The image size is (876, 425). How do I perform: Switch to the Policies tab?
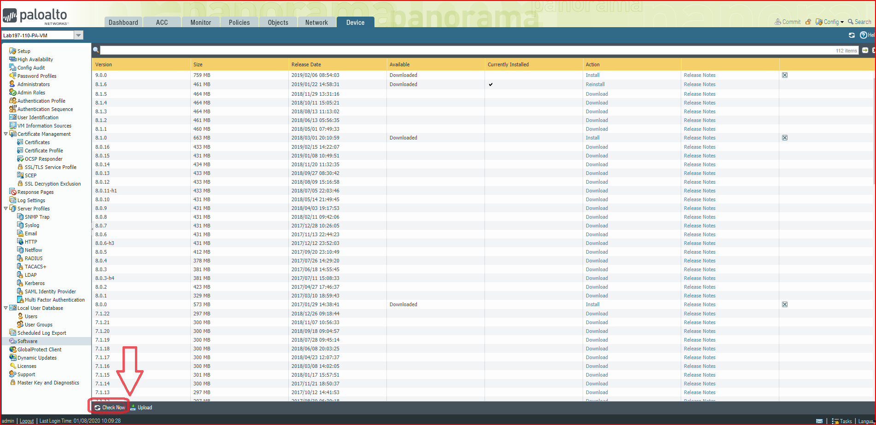pyautogui.click(x=239, y=22)
